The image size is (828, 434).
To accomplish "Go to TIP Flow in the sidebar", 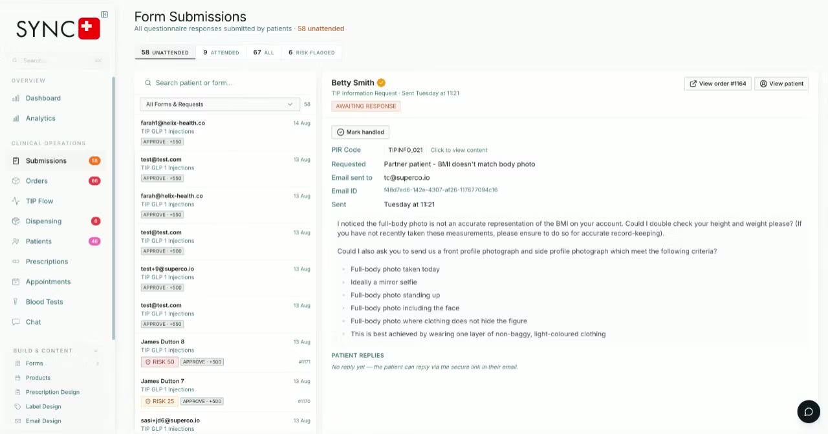I will coord(39,201).
